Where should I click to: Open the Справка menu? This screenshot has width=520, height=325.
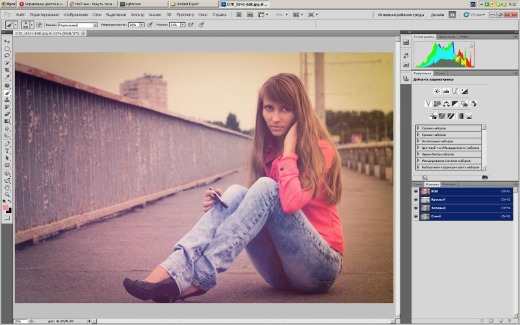pyautogui.click(x=219, y=14)
